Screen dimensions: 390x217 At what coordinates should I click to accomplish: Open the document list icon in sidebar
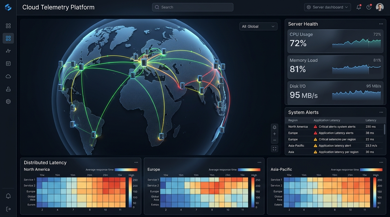tap(8, 64)
